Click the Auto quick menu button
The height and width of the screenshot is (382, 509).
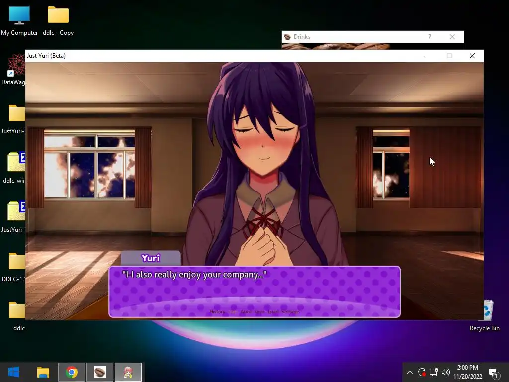click(246, 312)
